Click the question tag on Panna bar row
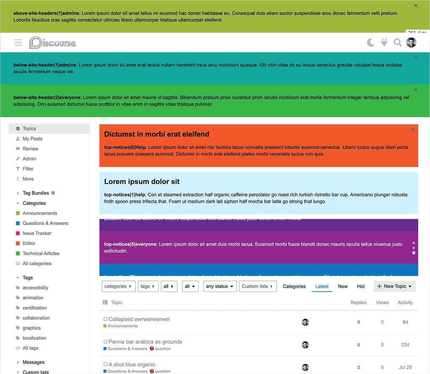The image size is (430, 374). [x=160, y=348]
